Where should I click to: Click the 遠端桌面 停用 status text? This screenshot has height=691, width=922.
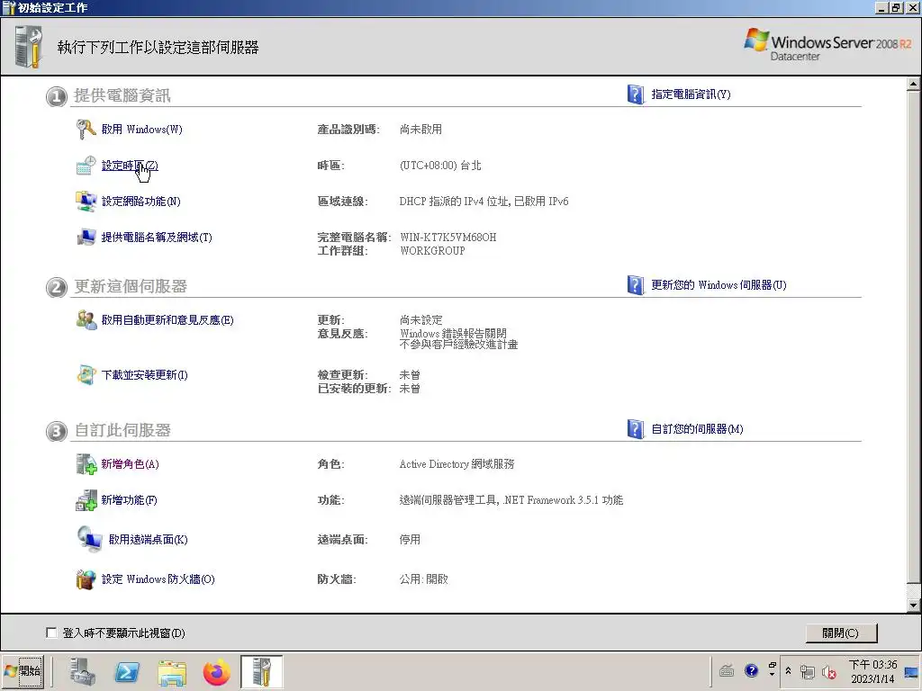pos(410,540)
